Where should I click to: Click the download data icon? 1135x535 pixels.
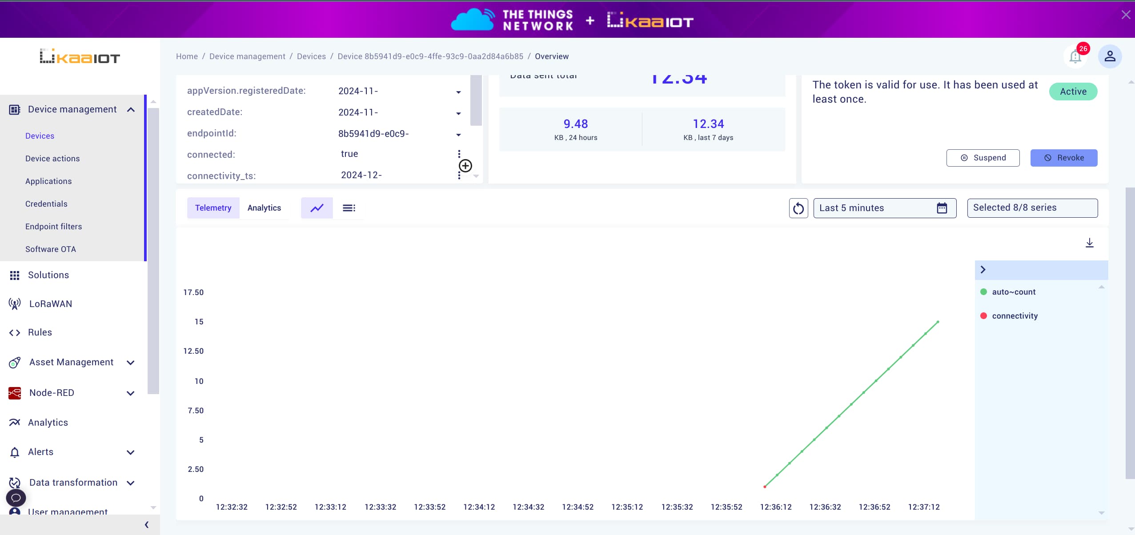click(x=1090, y=243)
